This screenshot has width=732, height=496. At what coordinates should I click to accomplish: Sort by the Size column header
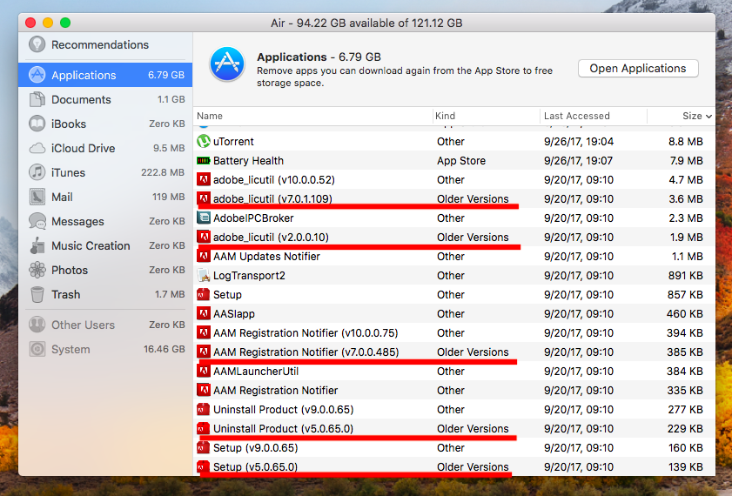click(x=682, y=116)
